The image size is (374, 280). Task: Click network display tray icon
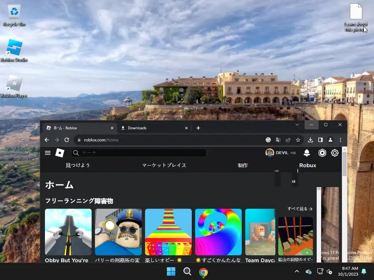320,271
